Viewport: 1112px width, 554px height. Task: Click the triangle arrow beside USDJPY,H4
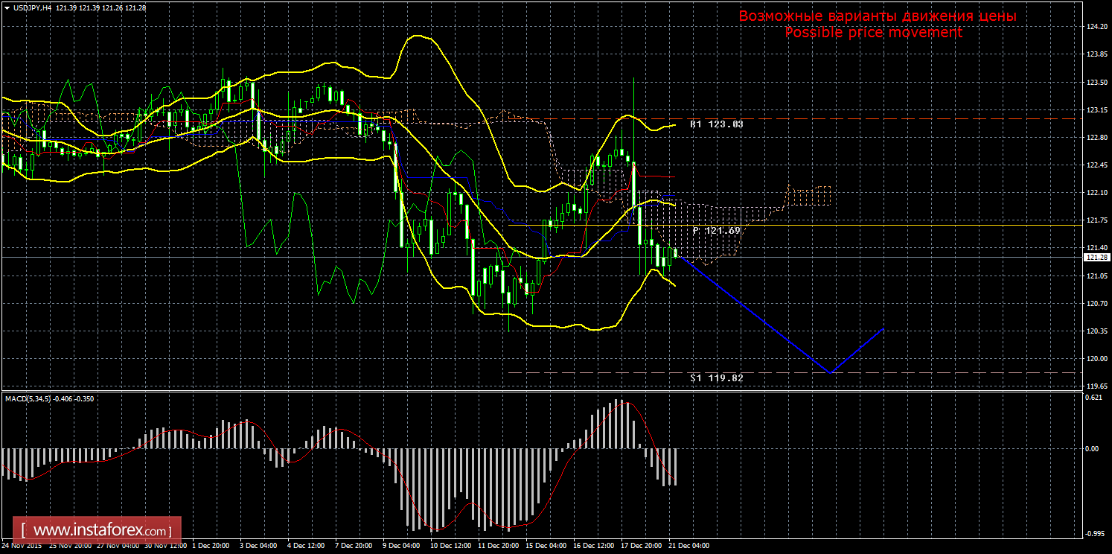pos(7,7)
